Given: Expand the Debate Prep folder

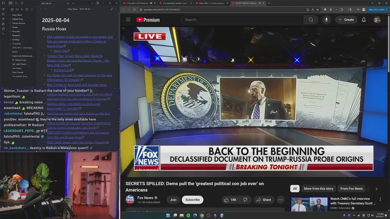Looking at the screenshot, I should [x=17, y=19].
